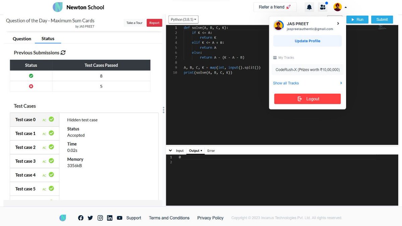
Task: Open Facebook from the footer
Action: pos(80,218)
